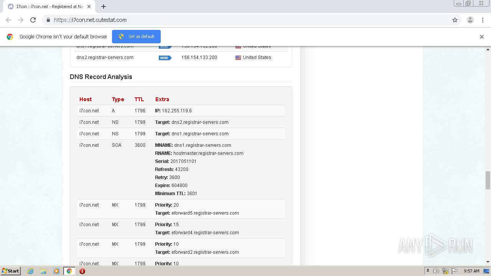Click the Target: eforward4.registrar-servers.com line

(197, 233)
